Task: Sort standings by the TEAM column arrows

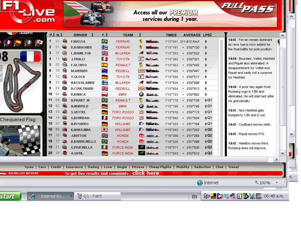Action: click(140, 35)
